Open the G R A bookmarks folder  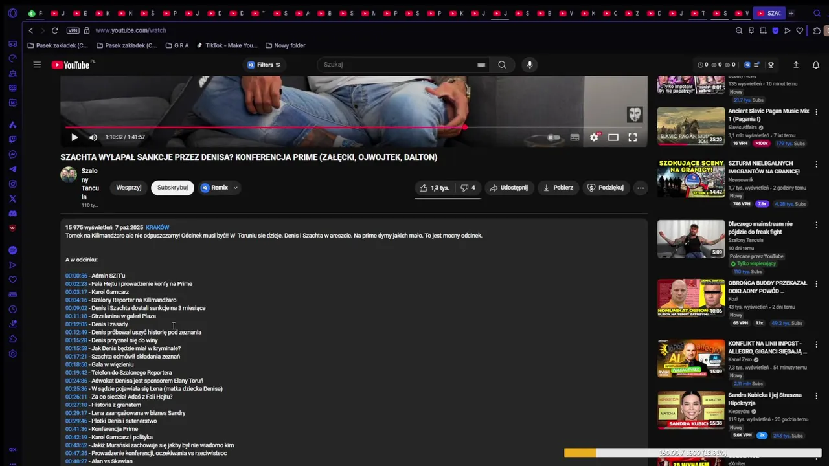click(177, 45)
